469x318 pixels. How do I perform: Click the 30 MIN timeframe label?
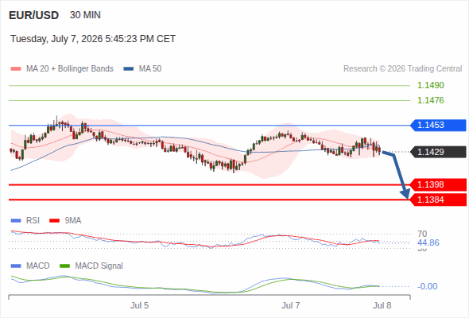coord(85,15)
